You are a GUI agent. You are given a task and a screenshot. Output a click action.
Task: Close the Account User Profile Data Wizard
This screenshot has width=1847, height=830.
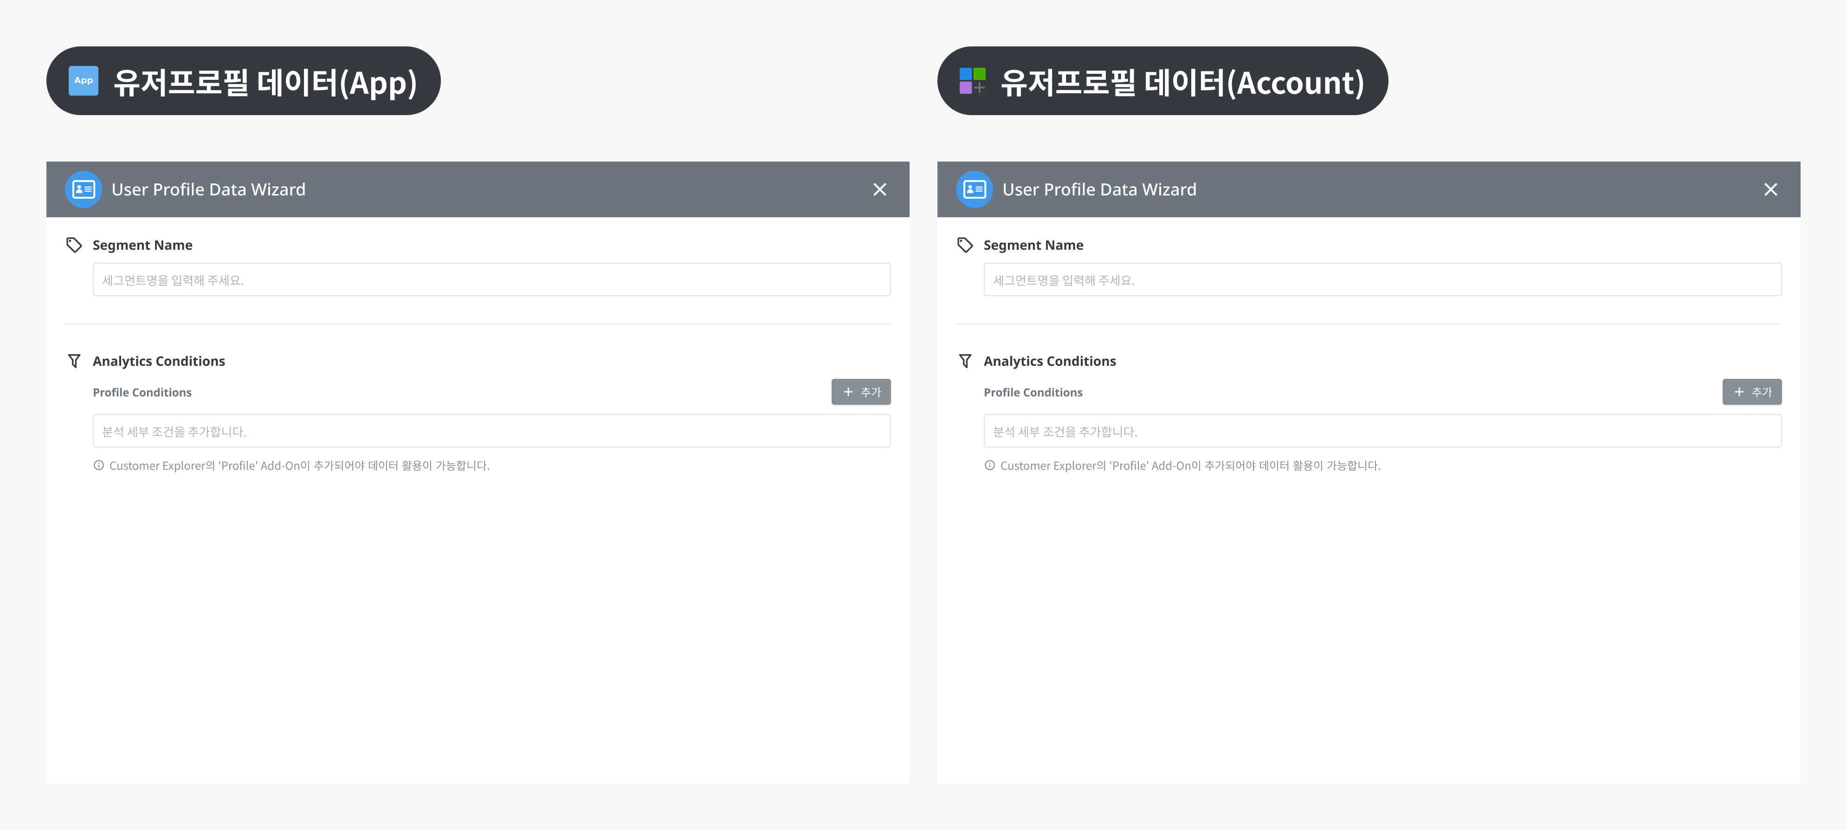coord(1770,189)
